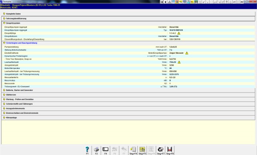Select the Abregeldrehzahl row label

(x=11, y=65)
